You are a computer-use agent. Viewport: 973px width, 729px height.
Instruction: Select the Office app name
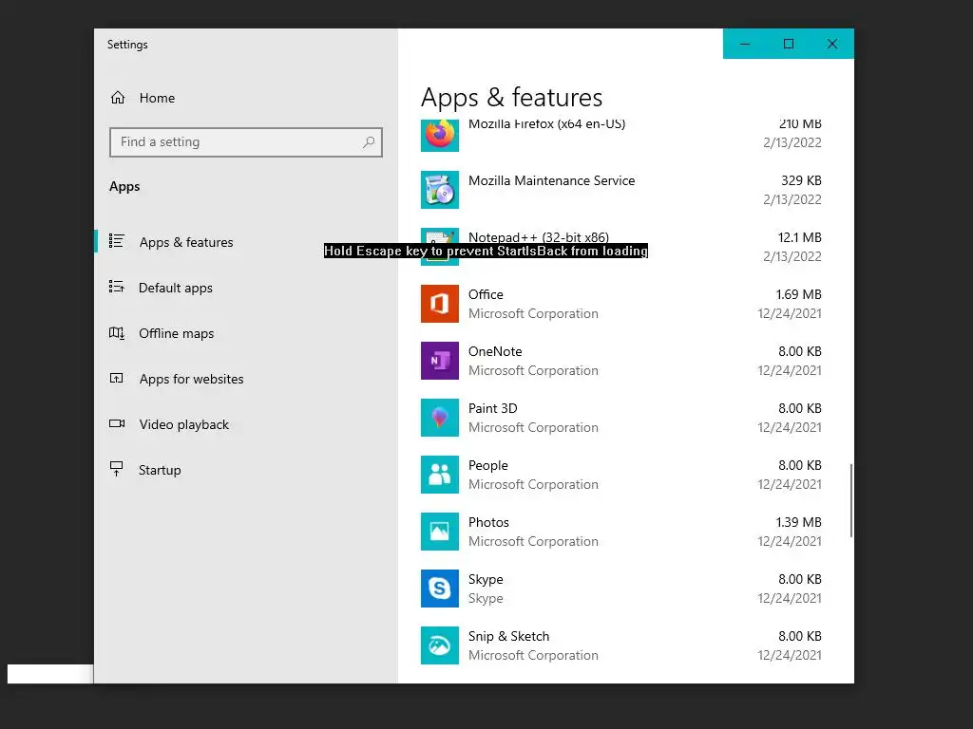pyautogui.click(x=486, y=294)
